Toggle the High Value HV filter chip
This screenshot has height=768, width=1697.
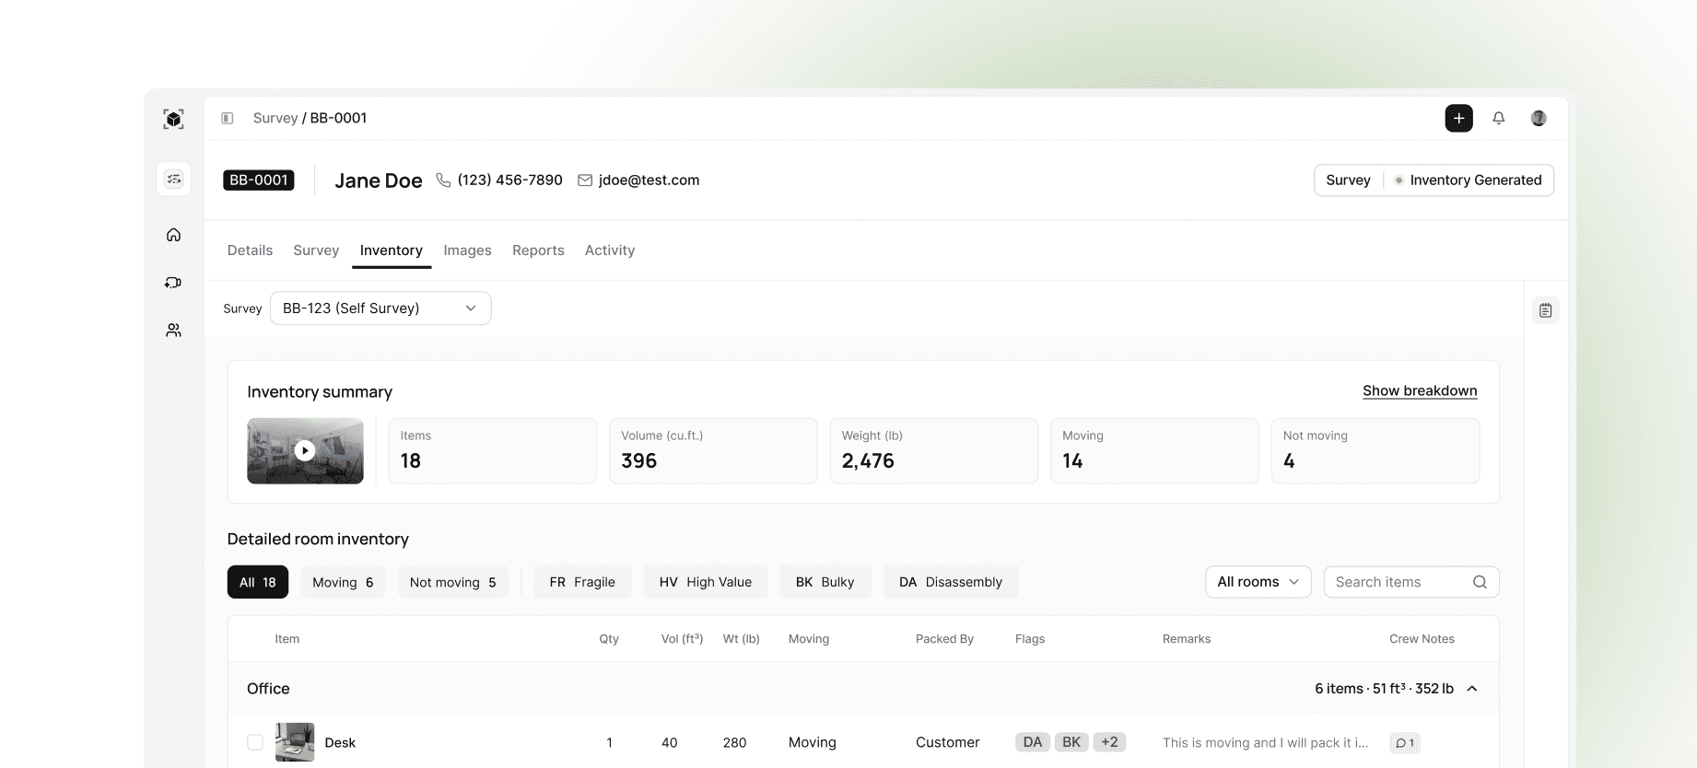pyautogui.click(x=705, y=582)
